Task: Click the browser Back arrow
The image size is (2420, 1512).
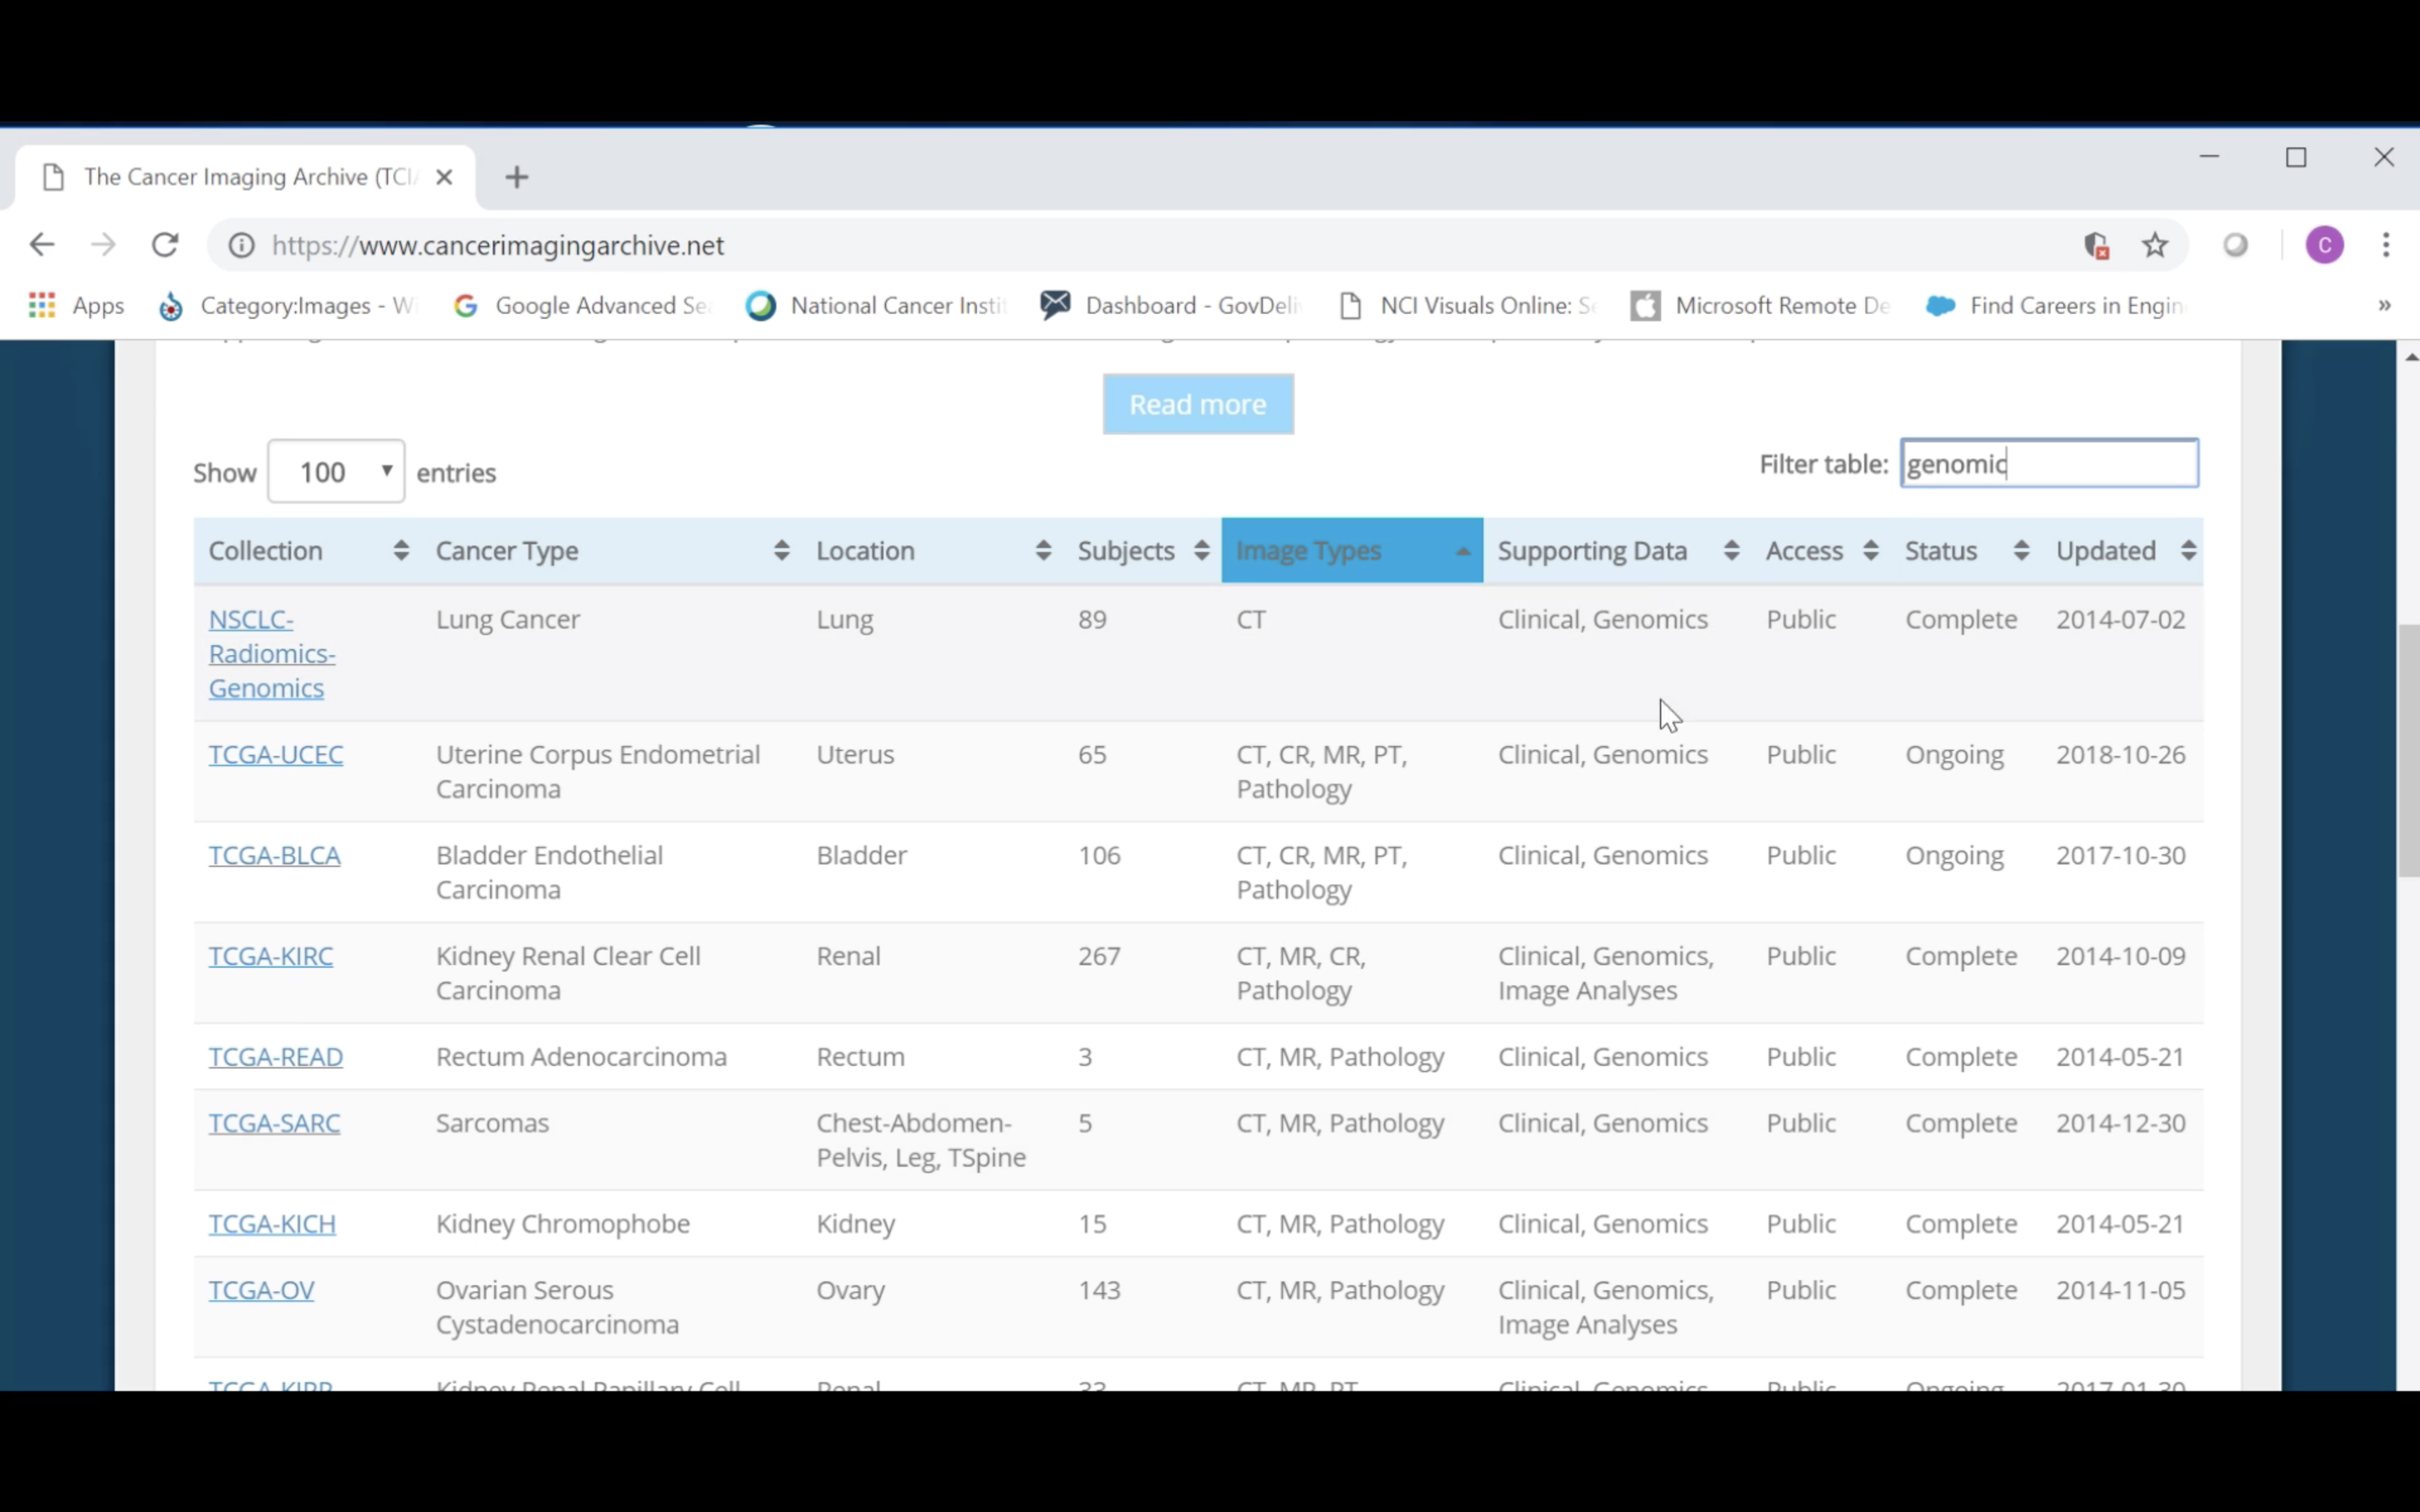Action: click(x=42, y=245)
